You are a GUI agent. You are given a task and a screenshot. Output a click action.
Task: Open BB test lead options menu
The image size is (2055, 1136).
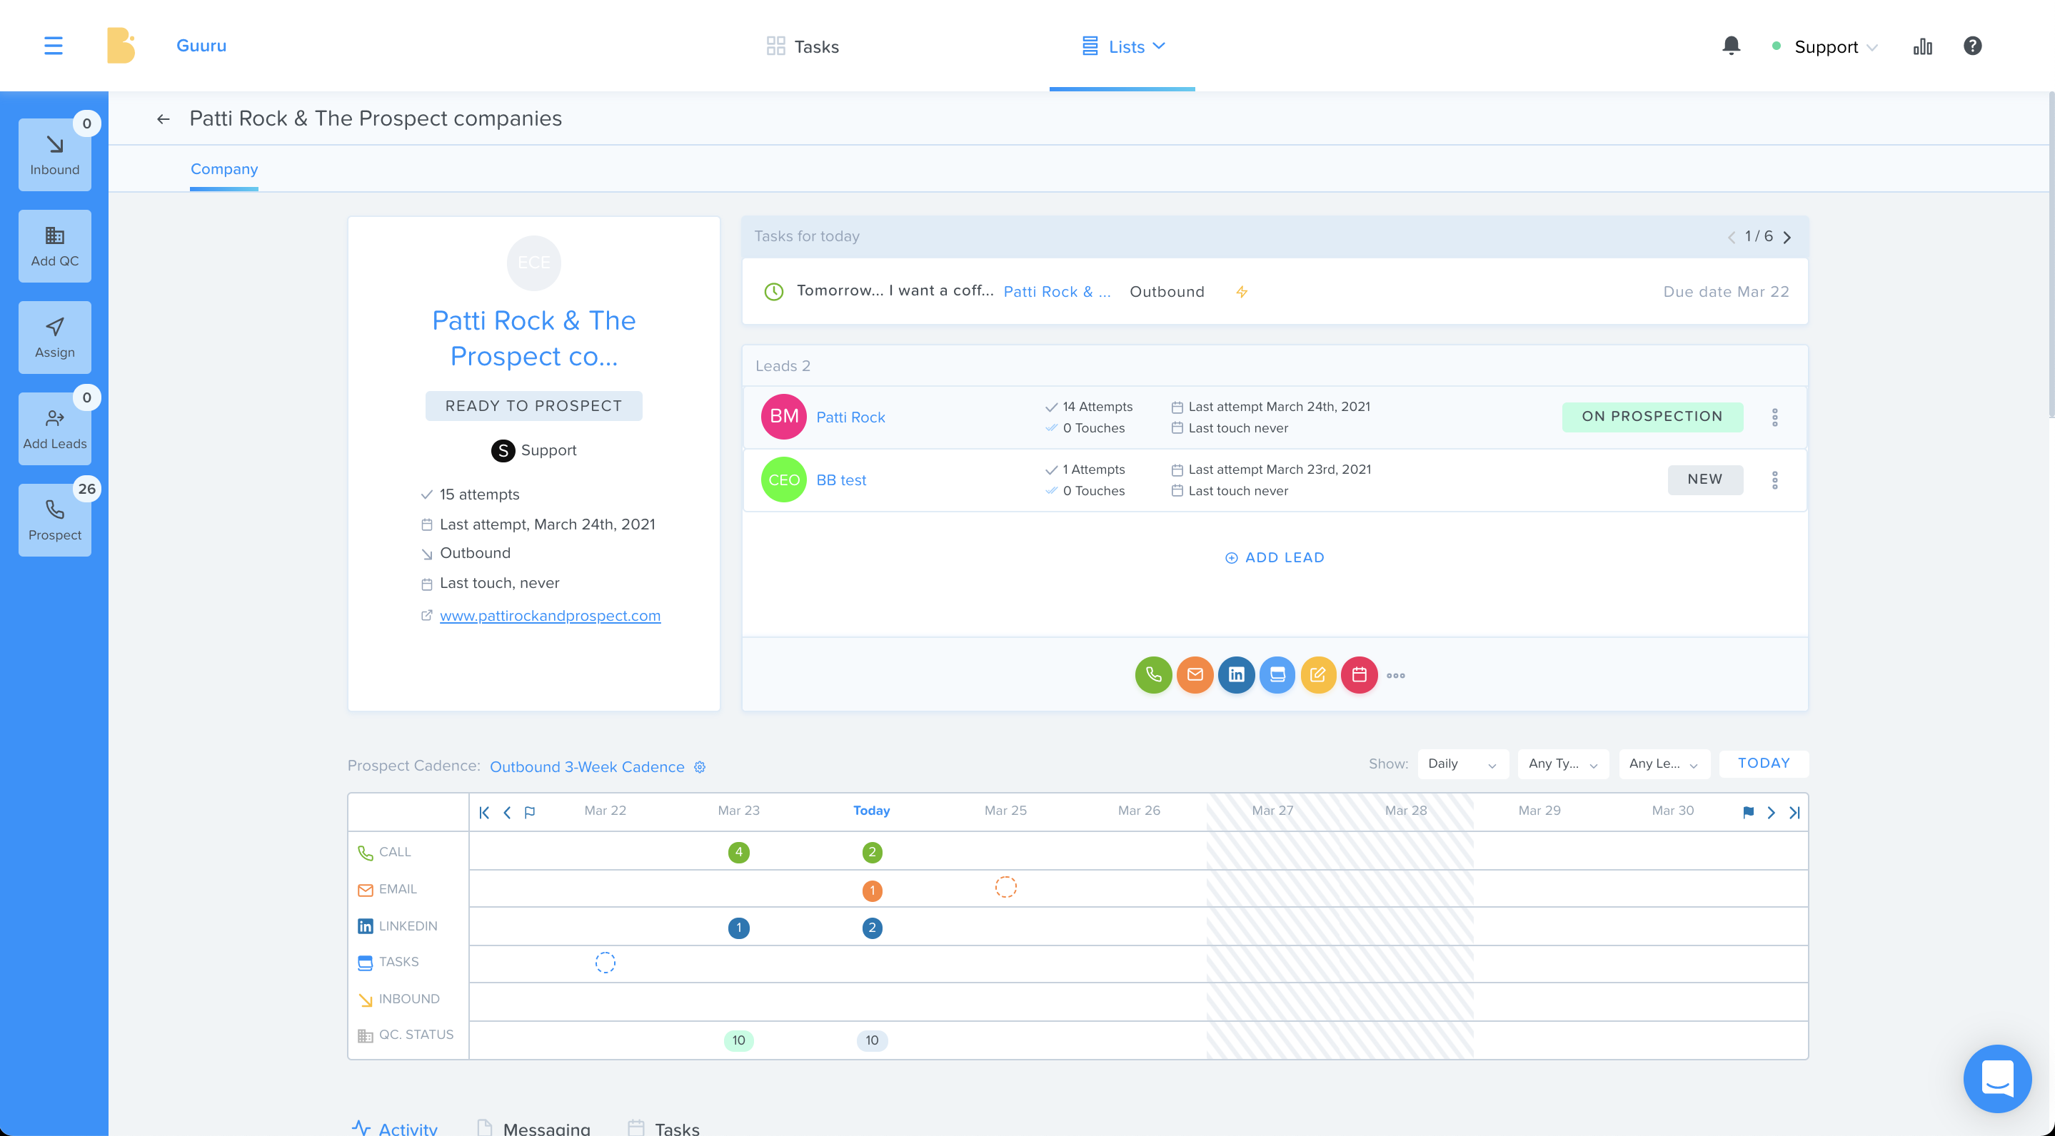[x=1775, y=480]
